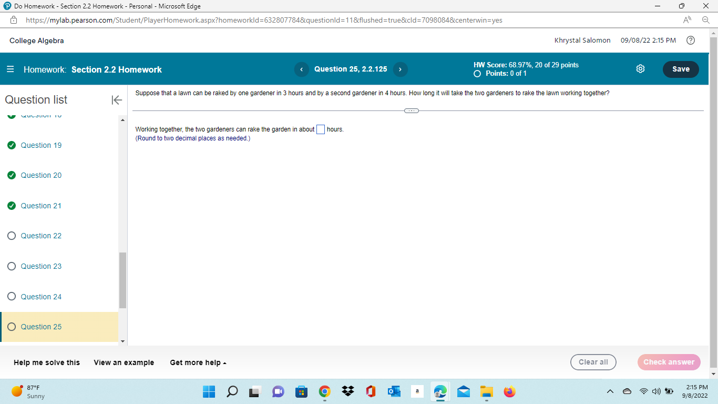Viewport: 718px width, 404px height.
Task: Open Outlook from the taskbar
Action: [x=394, y=392]
